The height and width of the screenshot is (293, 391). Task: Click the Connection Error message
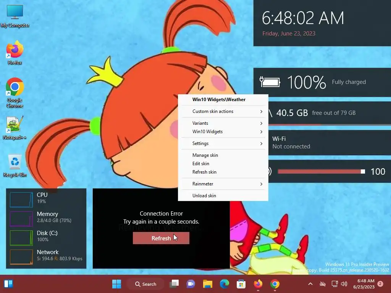[x=161, y=214]
